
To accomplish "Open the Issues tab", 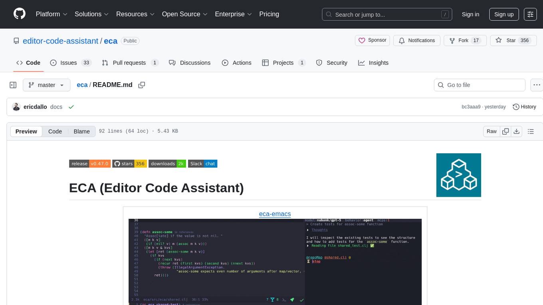I will point(71,63).
